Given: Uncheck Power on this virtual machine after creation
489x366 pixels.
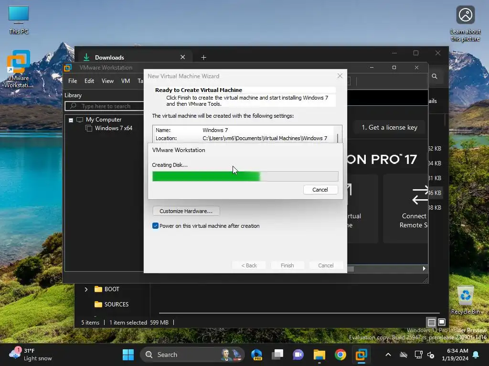Looking at the screenshot, I should tap(155, 225).
